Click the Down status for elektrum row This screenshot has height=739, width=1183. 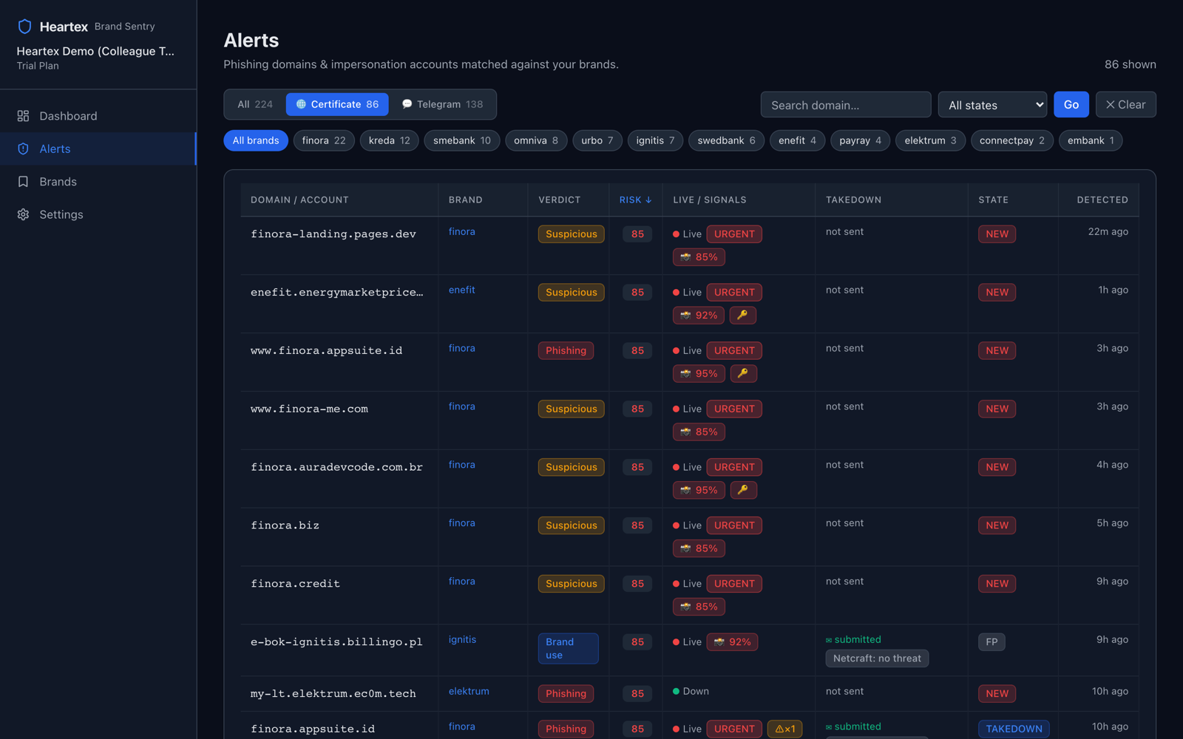(x=691, y=692)
